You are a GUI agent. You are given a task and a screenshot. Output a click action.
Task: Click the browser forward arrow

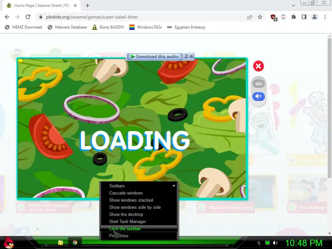pyautogui.click(x=18, y=17)
